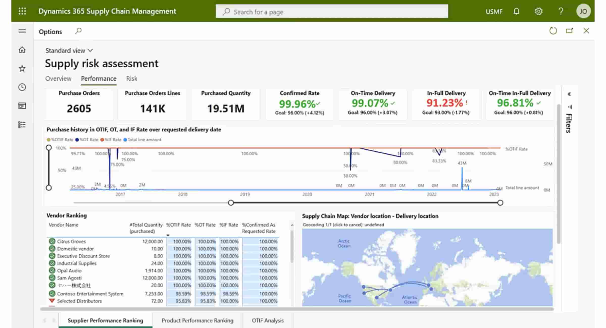Expand the navigation pane hamburger

[22, 31]
